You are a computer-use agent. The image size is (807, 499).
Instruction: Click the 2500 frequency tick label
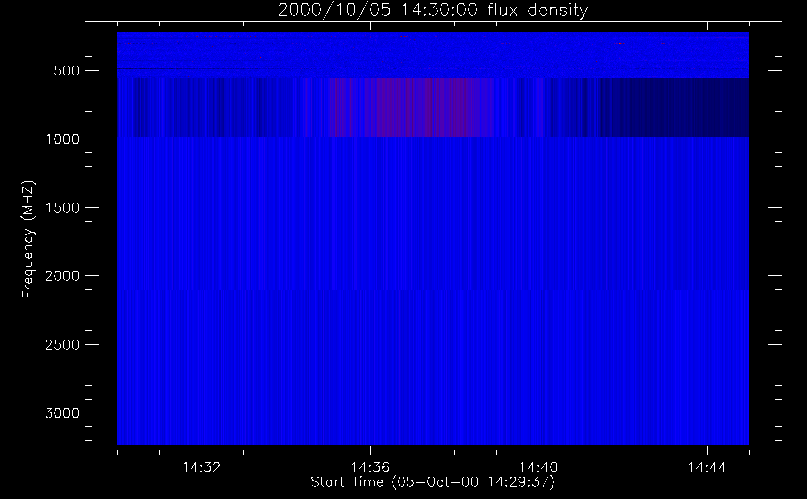(62, 345)
